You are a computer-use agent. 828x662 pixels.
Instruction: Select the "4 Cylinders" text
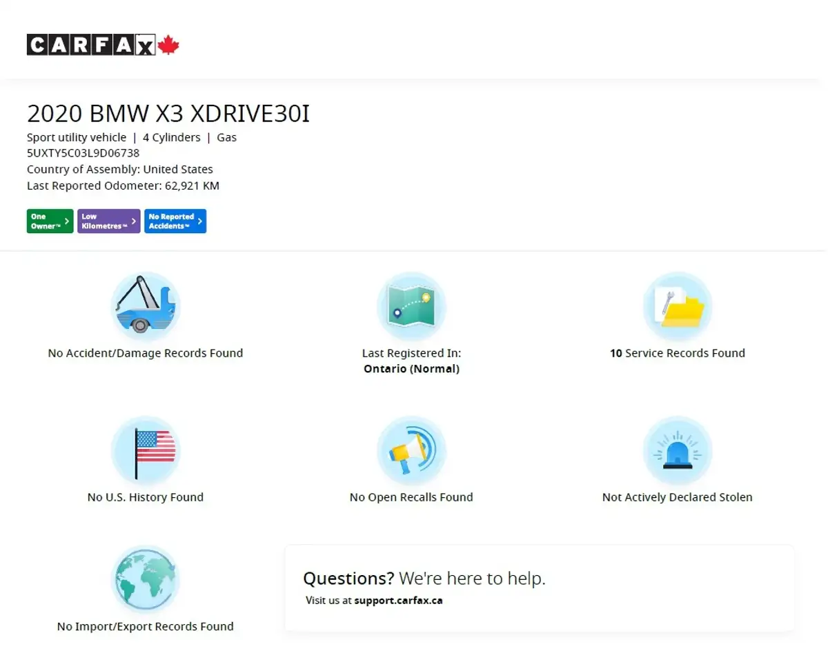click(x=172, y=137)
